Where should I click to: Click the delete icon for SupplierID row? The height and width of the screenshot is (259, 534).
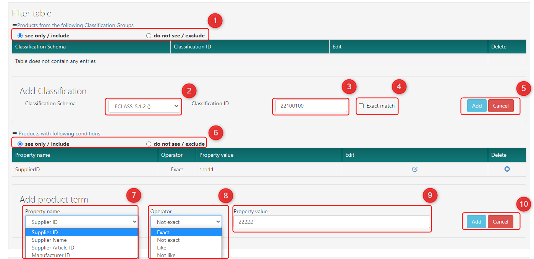(507, 169)
